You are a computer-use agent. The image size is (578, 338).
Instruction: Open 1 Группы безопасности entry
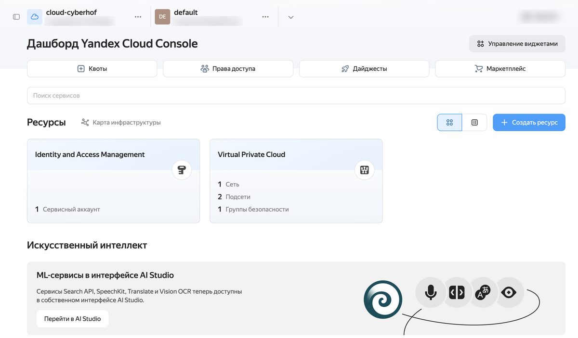pos(253,209)
